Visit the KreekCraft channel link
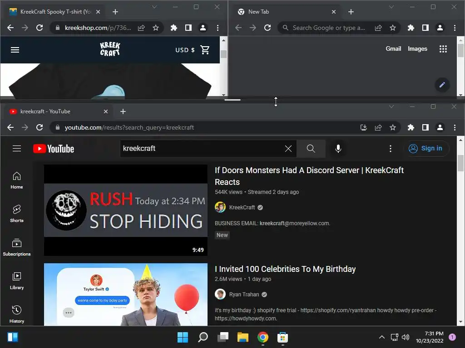465x348 pixels. (x=242, y=208)
